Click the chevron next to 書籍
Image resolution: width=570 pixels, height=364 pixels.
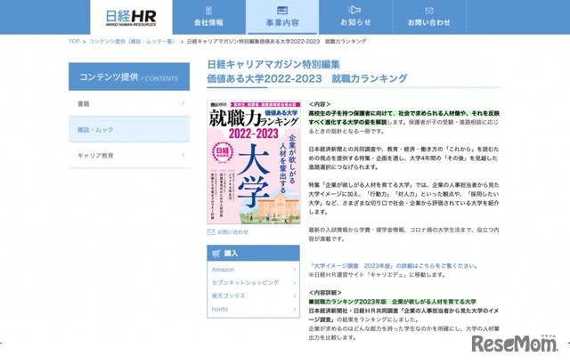point(183,103)
